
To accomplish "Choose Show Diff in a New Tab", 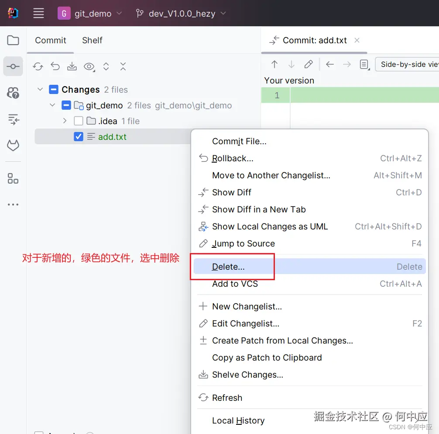I will pyautogui.click(x=309, y=209).
